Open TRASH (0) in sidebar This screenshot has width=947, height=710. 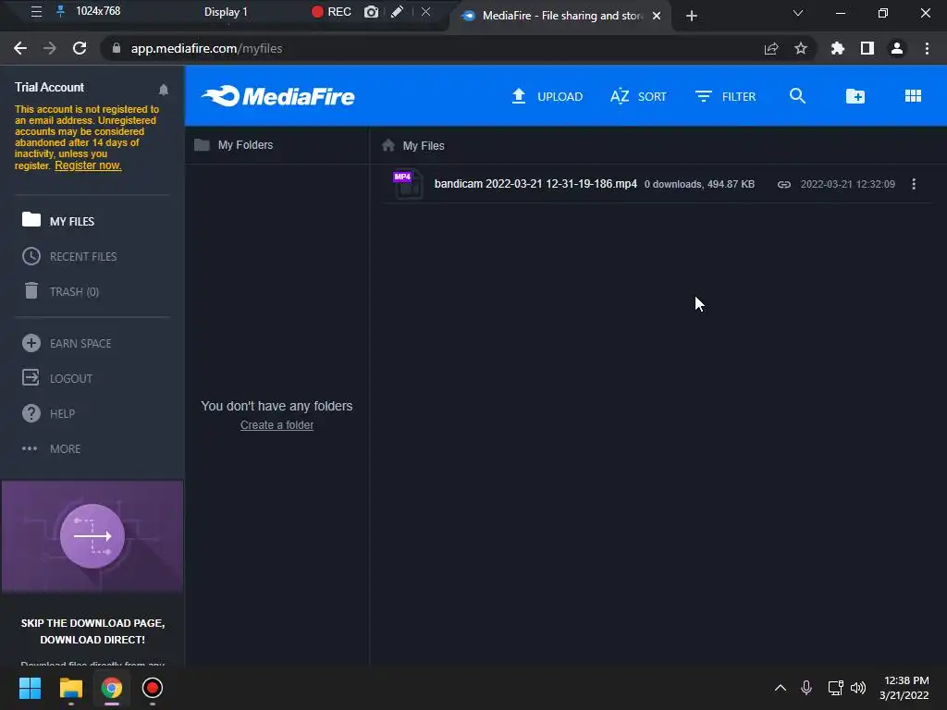[60, 291]
